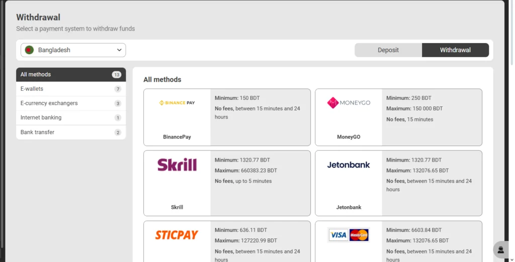Image resolution: width=515 pixels, height=262 pixels.
Task: Expand country list via chevron arrow
Action: click(x=119, y=50)
